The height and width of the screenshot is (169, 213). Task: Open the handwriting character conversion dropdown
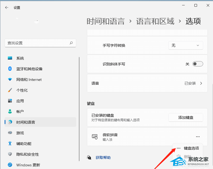pos(185,45)
